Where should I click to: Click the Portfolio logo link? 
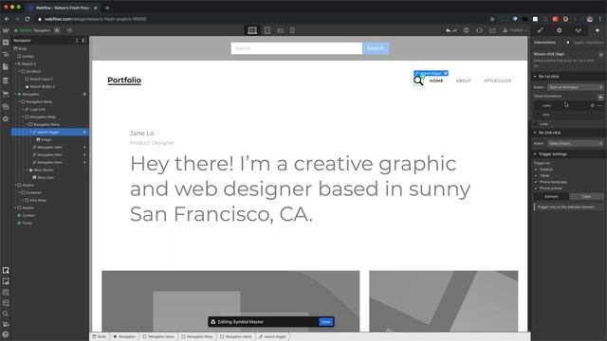point(124,80)
